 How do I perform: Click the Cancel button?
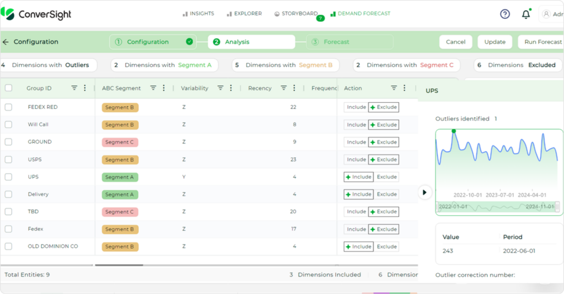pos(455,42)
